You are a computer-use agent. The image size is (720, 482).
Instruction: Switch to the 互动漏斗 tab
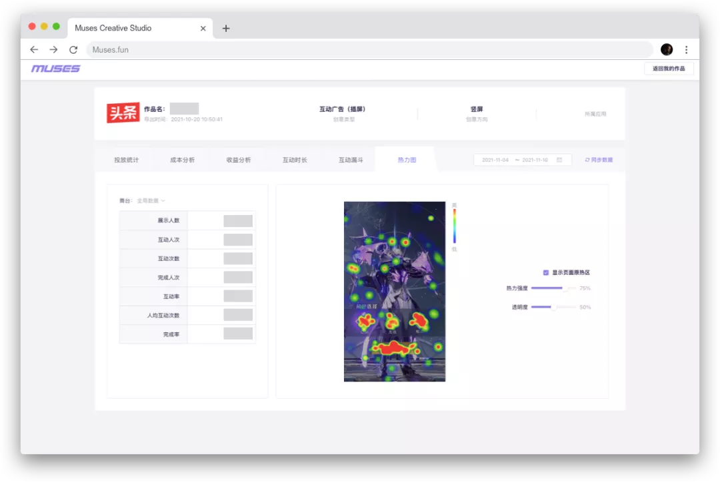(x=351, y=160)
